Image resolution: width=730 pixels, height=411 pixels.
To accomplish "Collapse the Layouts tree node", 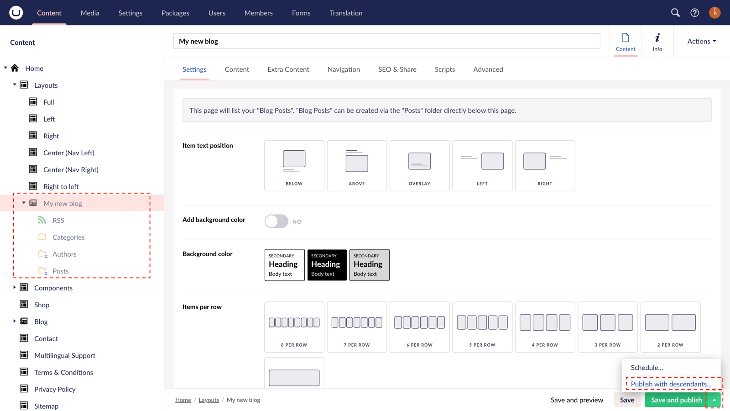I will pyautogui.click(x=15, y=85).
